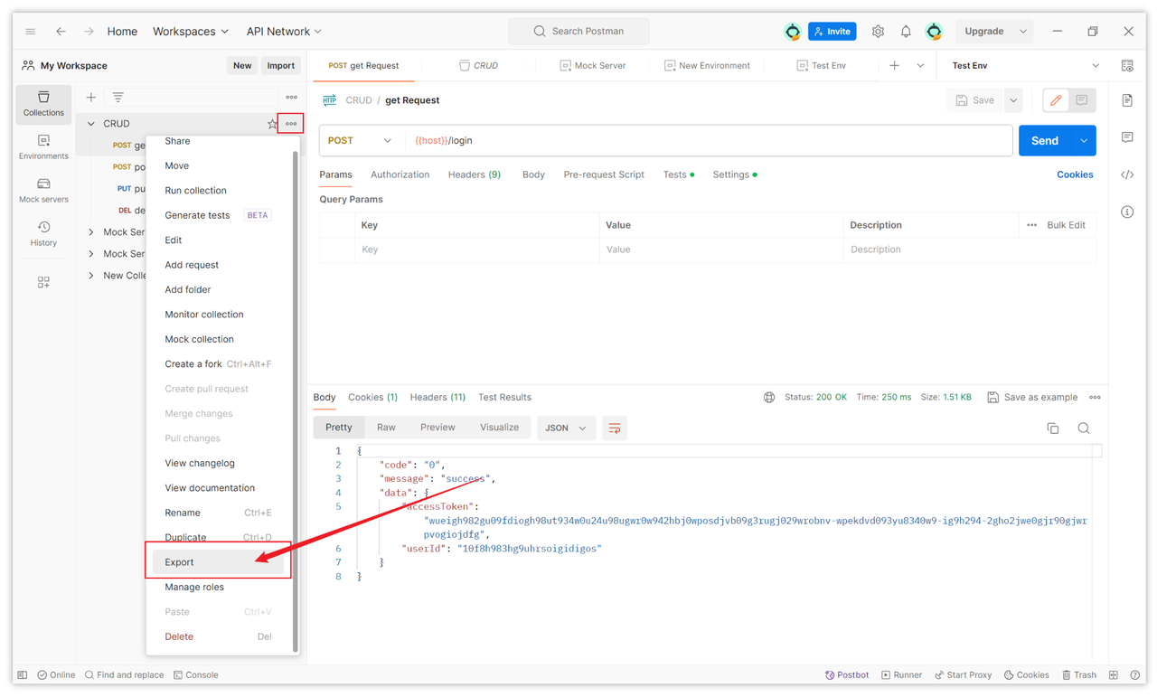Open Mock servers in sidebar

tap(43, 191)
